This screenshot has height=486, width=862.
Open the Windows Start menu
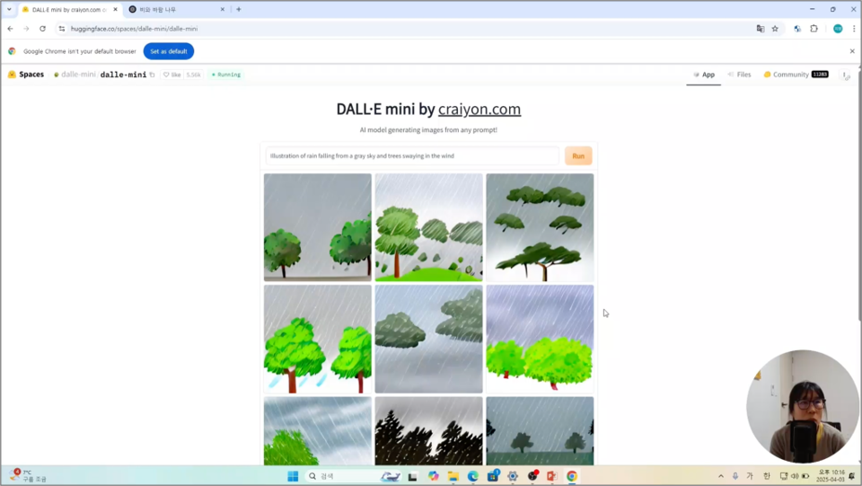click(293, 476)
